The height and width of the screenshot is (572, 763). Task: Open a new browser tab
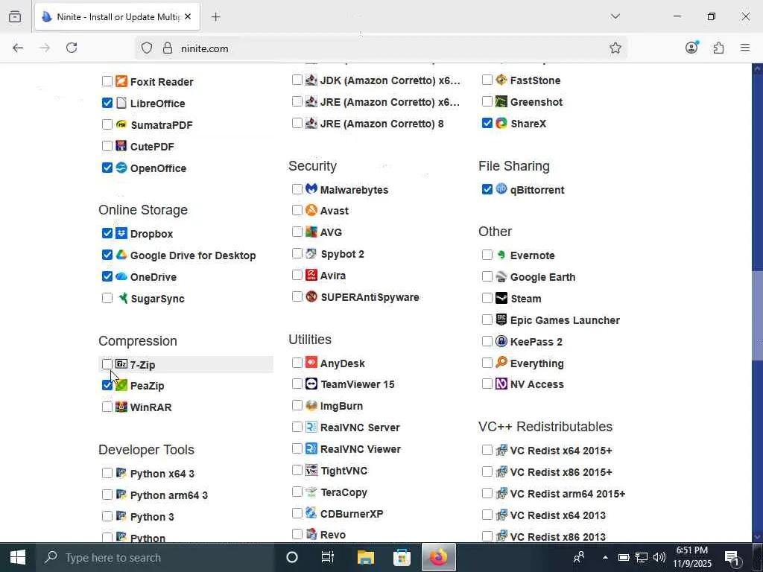(215, 17)
